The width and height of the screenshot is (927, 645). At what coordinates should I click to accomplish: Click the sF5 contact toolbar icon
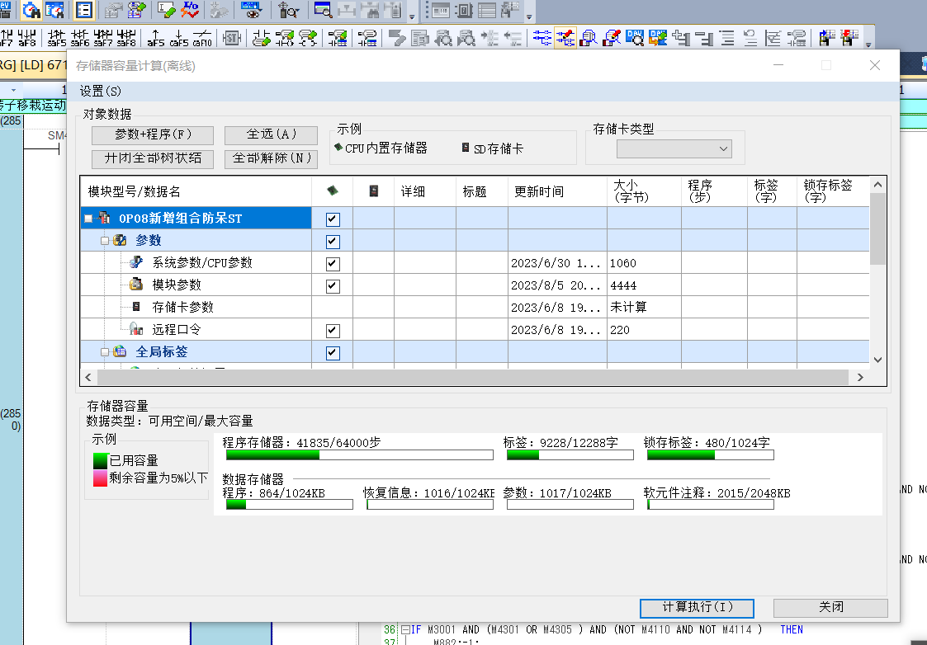click(x=57, y=38)
